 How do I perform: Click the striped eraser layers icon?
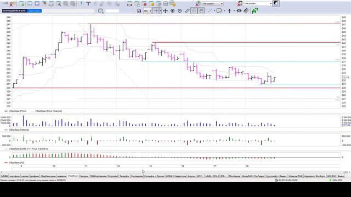[246, 11]
